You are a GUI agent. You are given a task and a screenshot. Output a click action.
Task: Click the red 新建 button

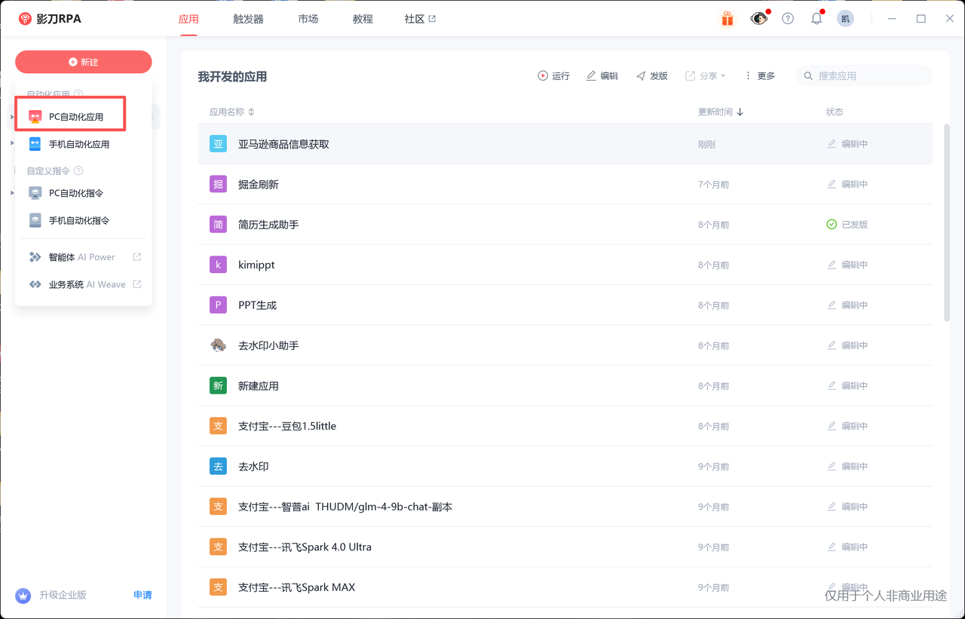[x=84, y=62]
